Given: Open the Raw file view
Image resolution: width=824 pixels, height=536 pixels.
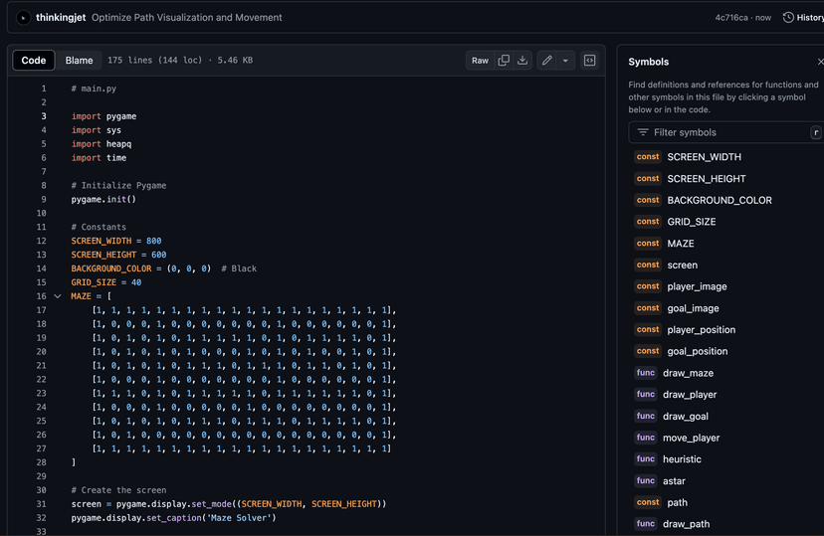Looking at the screenshot, I should 480,61.
